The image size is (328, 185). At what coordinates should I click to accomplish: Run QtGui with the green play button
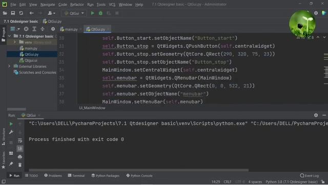(x=92, y=13)
